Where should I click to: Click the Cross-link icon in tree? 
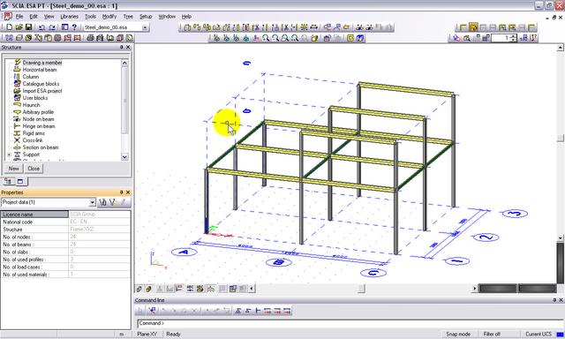(17, 140)
